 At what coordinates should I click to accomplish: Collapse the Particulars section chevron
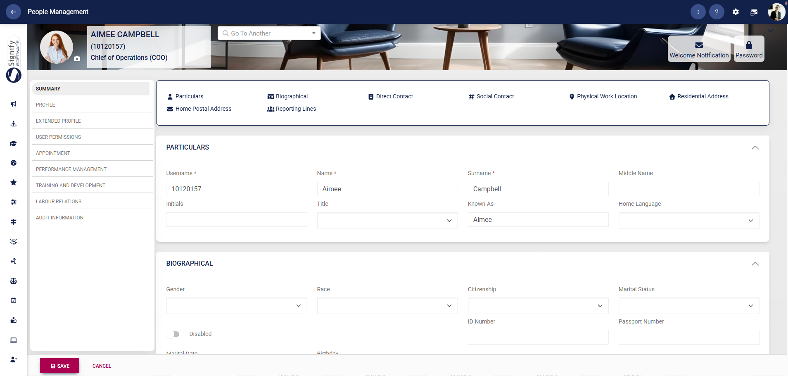pos(755,148)
